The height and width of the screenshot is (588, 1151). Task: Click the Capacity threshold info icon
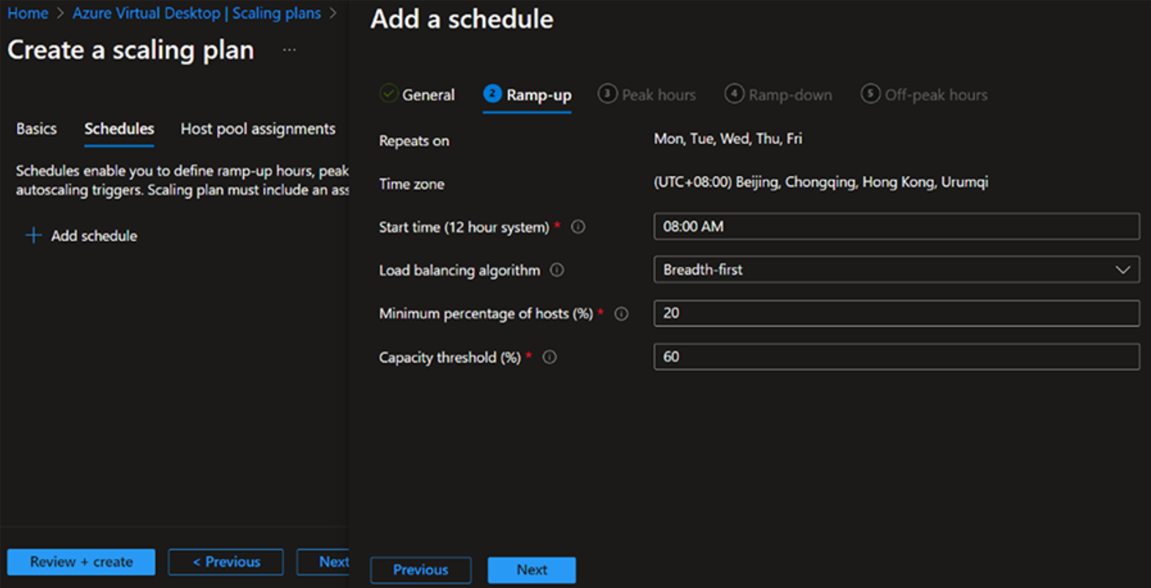point(549,357)
